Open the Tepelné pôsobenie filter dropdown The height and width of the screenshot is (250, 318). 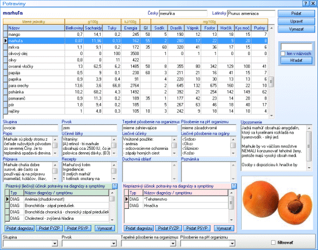(173, 243)
